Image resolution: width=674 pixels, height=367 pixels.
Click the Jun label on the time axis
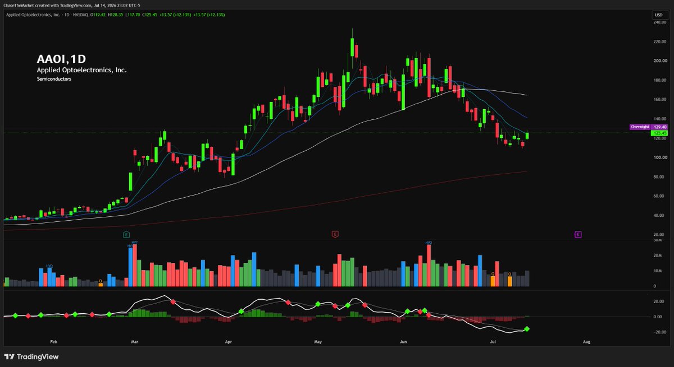(403, 341)
